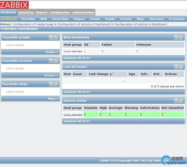Follow the Screens » link
Screen dimensions: 187x167
click(x=51, y=75)
